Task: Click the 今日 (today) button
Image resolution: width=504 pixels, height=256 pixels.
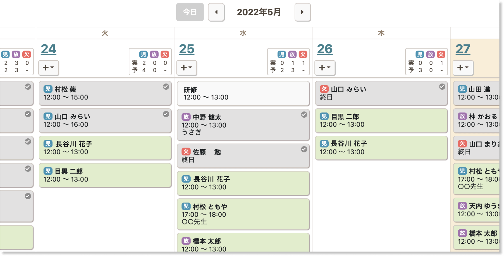Action: pyautogui.click(x=190, y=12)
